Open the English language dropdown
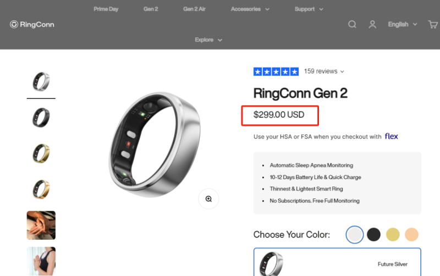 click(x=403, y=24)
